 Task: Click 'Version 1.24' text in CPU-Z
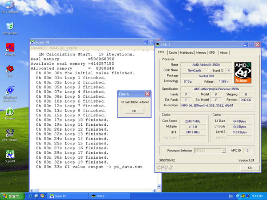pos(246,160)
